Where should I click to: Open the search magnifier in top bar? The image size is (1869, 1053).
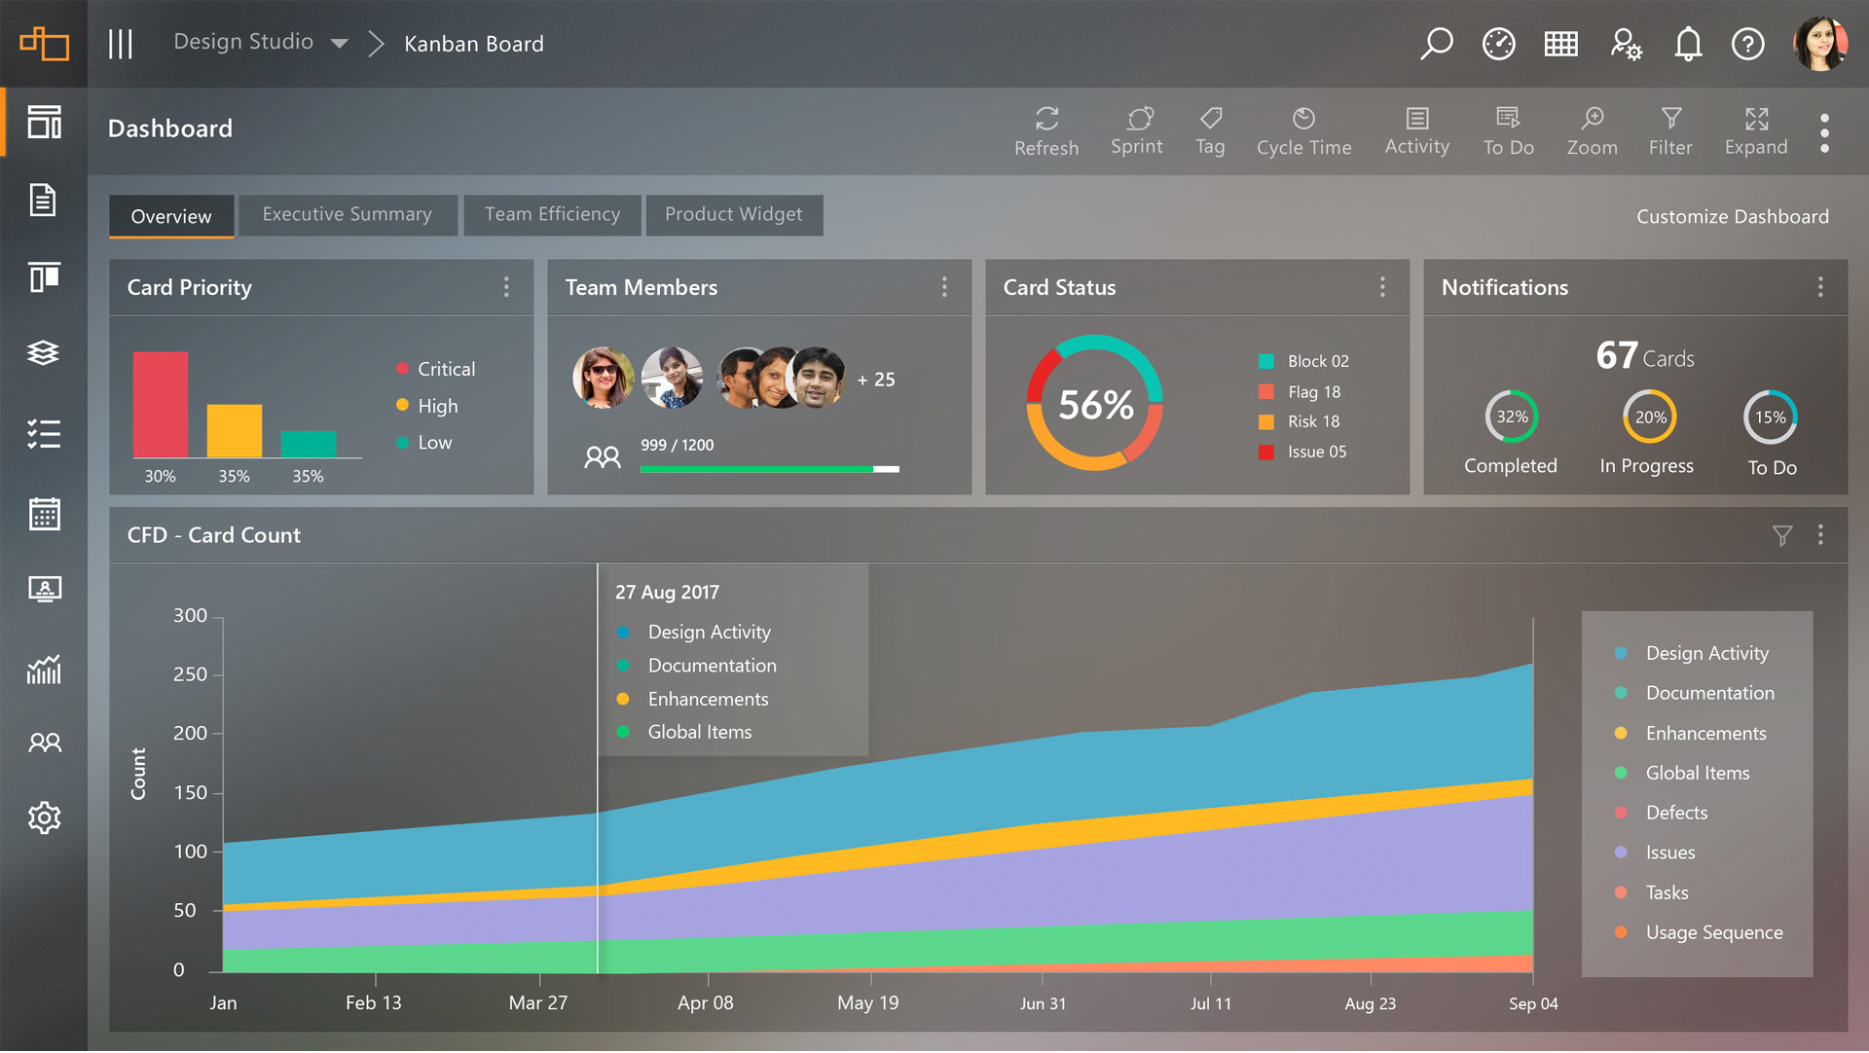click(1436, 44)
